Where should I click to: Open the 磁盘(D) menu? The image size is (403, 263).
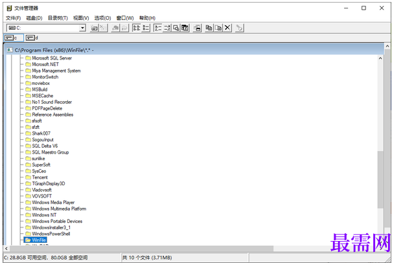34,18
